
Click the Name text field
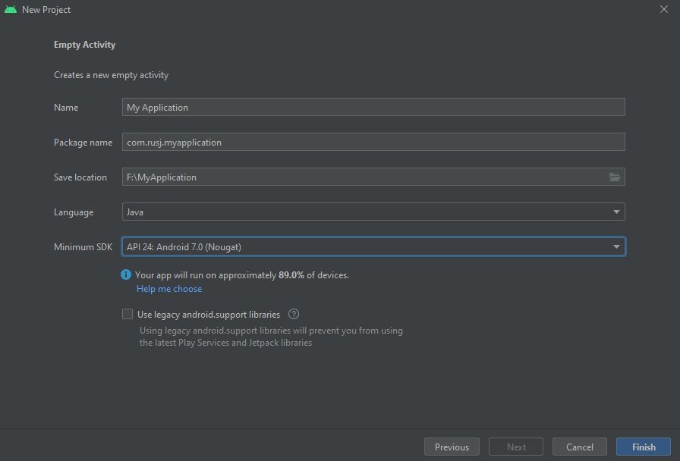click(x=373, y=108)
